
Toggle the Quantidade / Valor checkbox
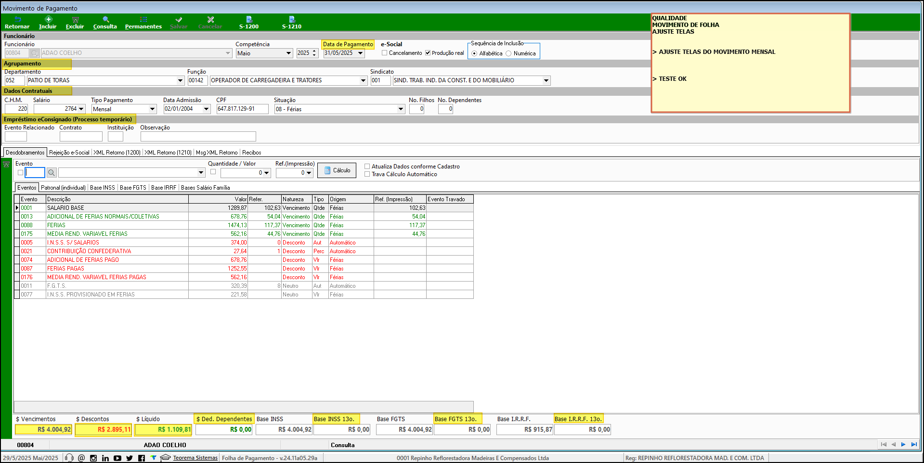213,172
